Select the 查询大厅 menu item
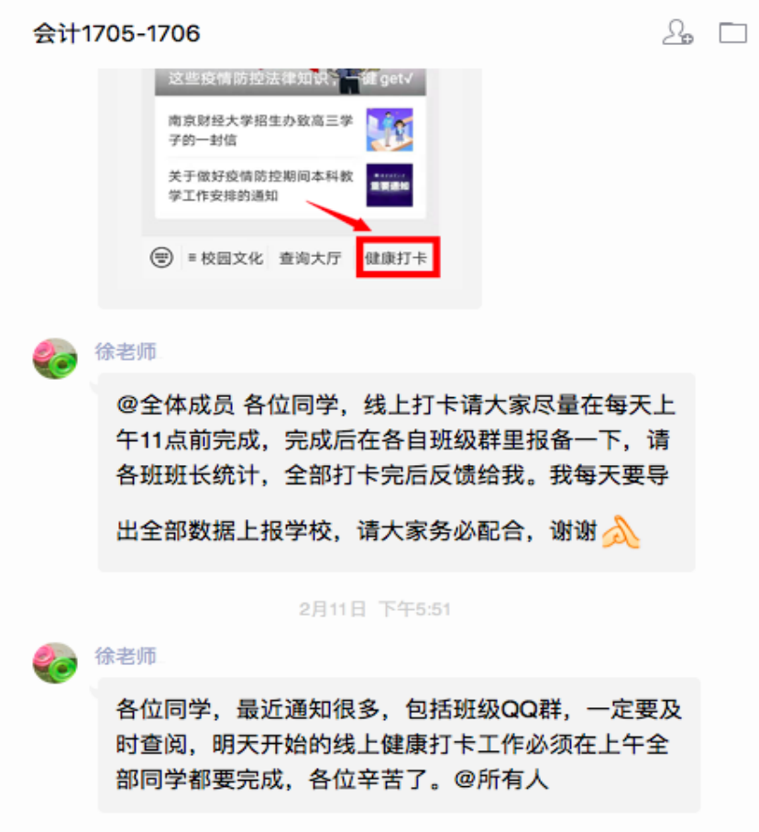The height and width of the screenshot is (832, 759). tap(310, 259)
